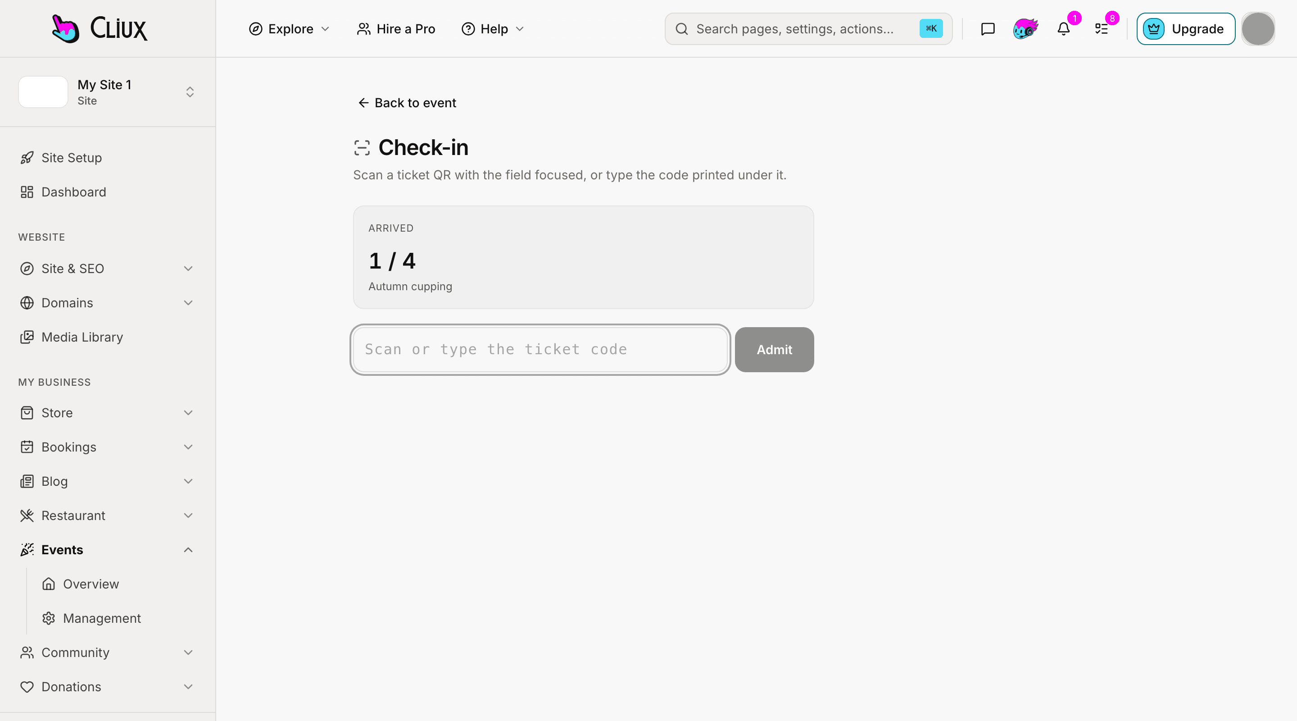Viewport: 1297px width, 721px height.
Task: Expand the Store section
Action: click(x=108, y=413)
